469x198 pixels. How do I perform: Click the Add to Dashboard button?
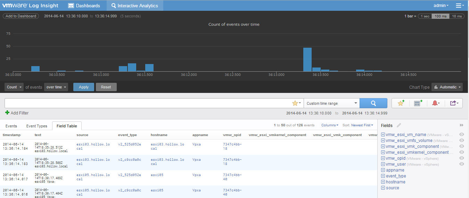[x=21, y=16]
